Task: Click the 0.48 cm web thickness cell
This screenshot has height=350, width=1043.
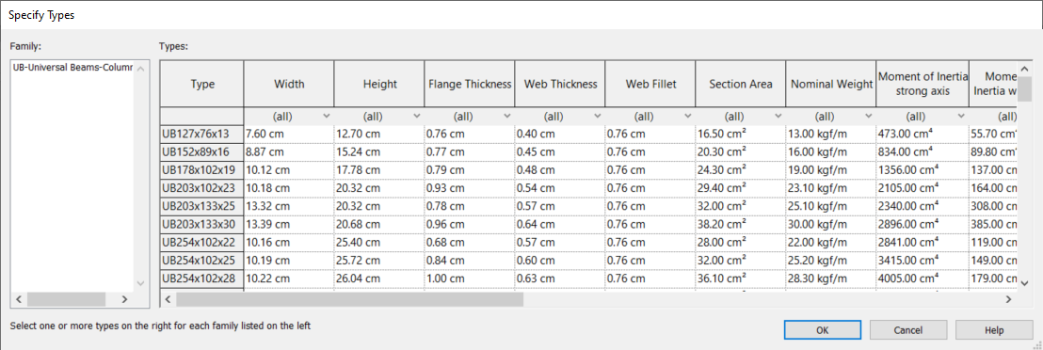Action: (x=560, y=169)
